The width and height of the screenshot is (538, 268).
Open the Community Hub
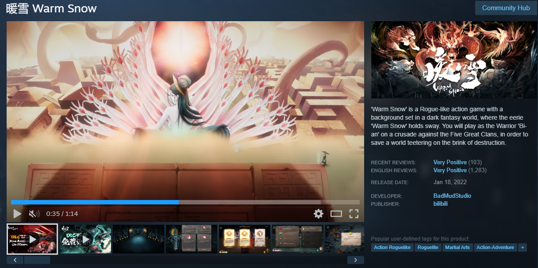click(506, 8)
